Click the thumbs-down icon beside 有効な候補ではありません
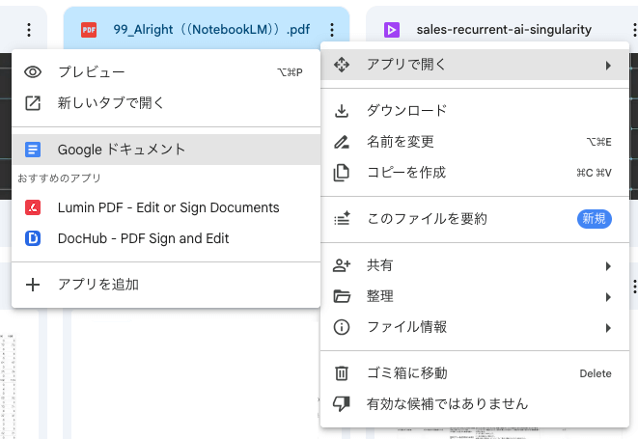 coord(342,403)
